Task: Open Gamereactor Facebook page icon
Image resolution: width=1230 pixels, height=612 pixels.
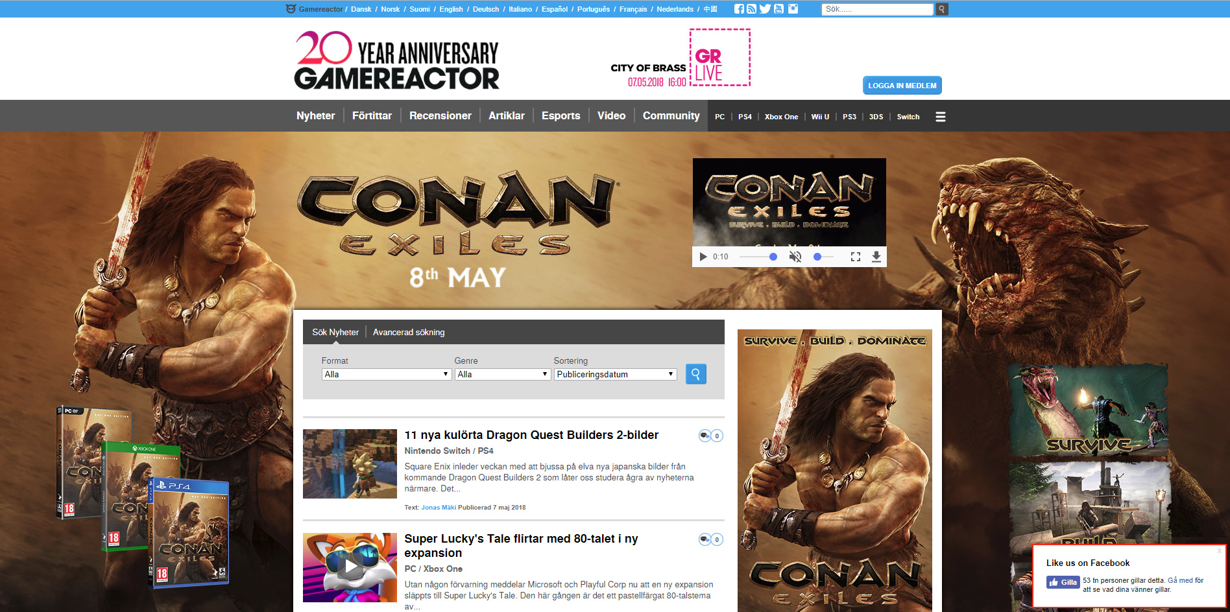Action: (739, 9)
